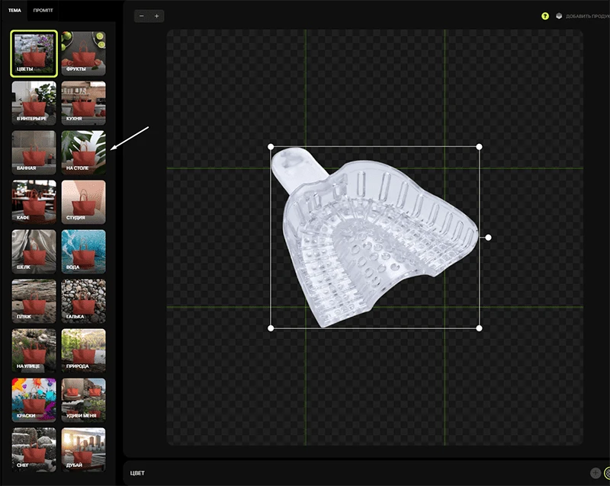This screenshot has height=486, width=610.
Task: Click the bottom-right selection corner handle
Action: pos(480,328)
